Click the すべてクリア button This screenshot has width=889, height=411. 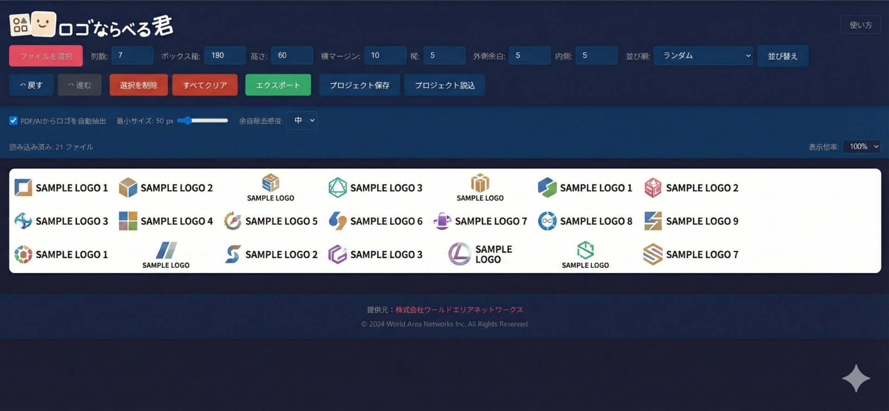(x=205, y=85)
